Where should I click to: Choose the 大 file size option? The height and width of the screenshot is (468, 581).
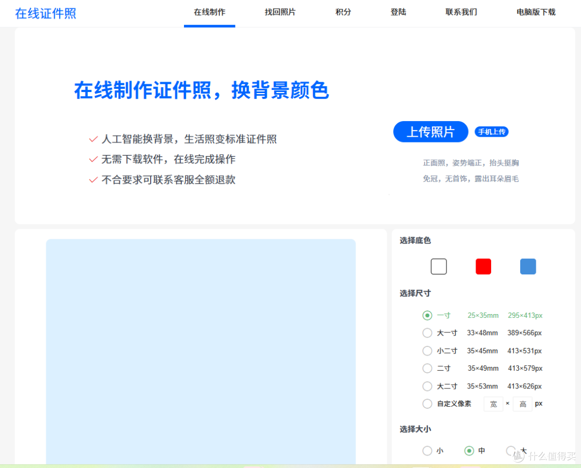(511, 451)
